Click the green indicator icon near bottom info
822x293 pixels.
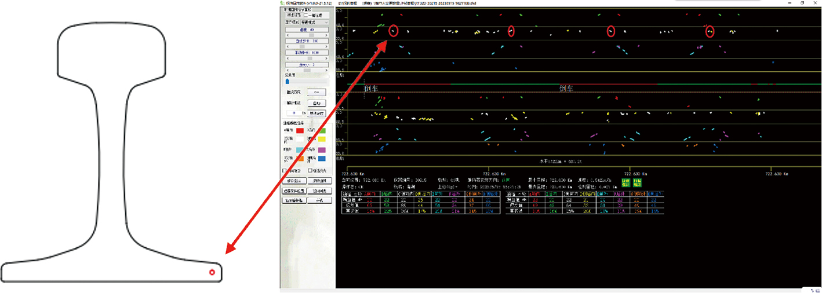(x=625, y=182)
